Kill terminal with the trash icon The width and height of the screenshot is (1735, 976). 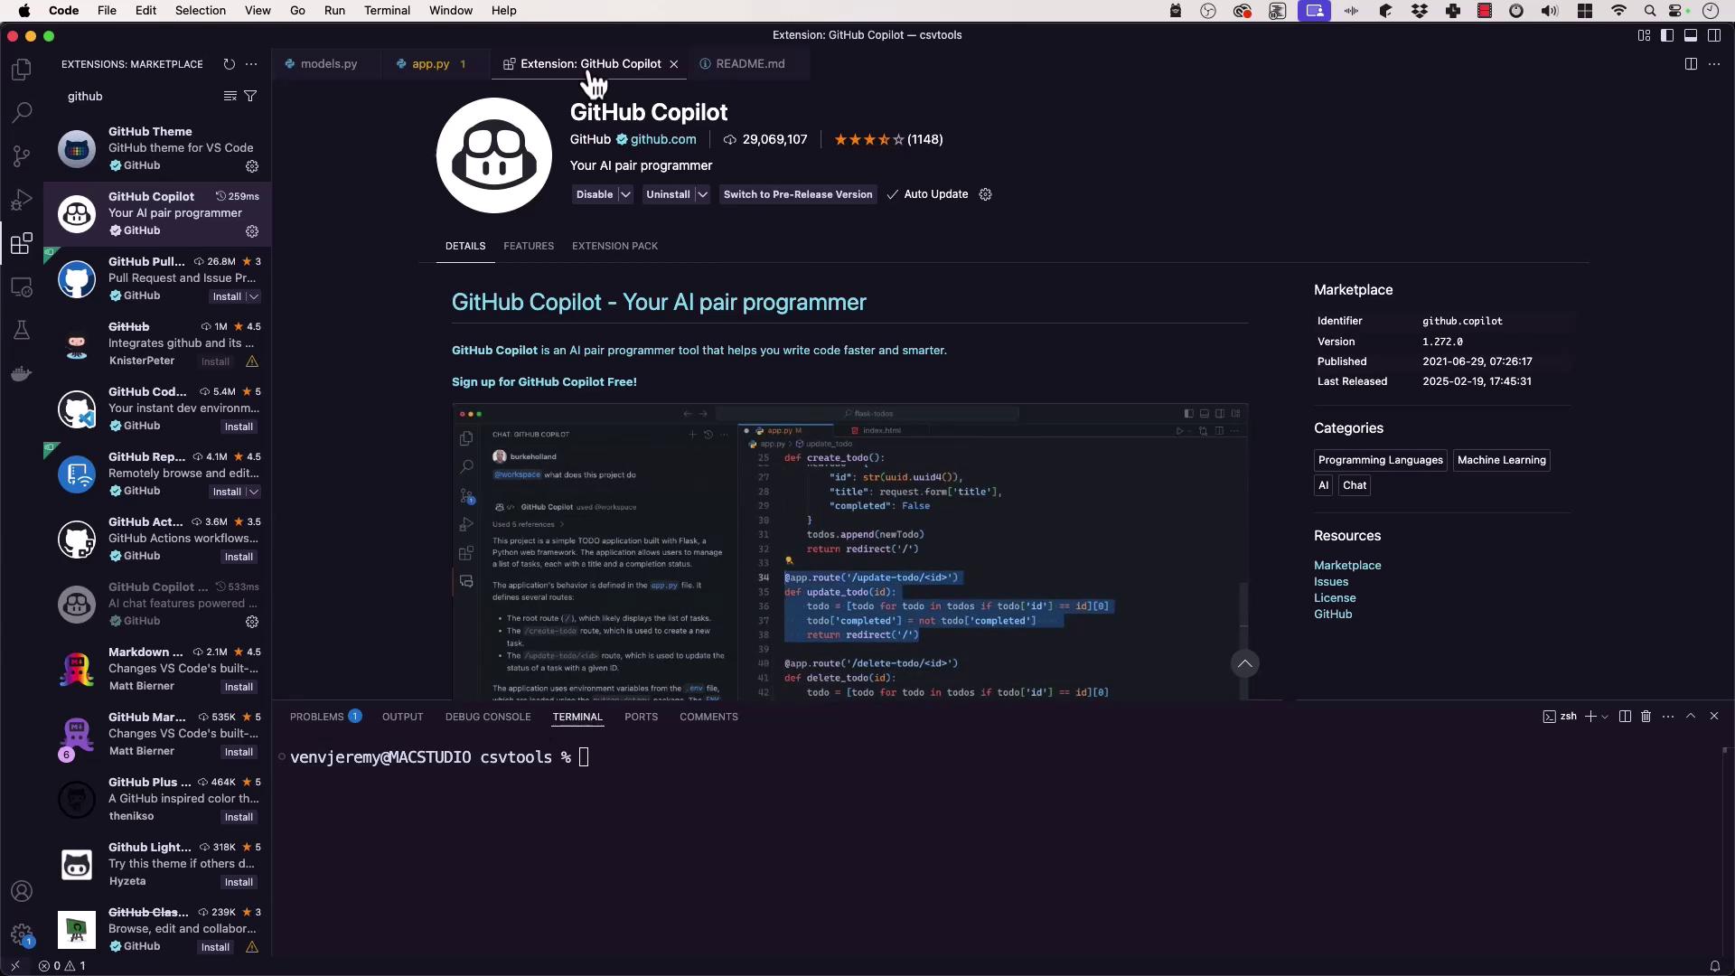[1646, 716]
